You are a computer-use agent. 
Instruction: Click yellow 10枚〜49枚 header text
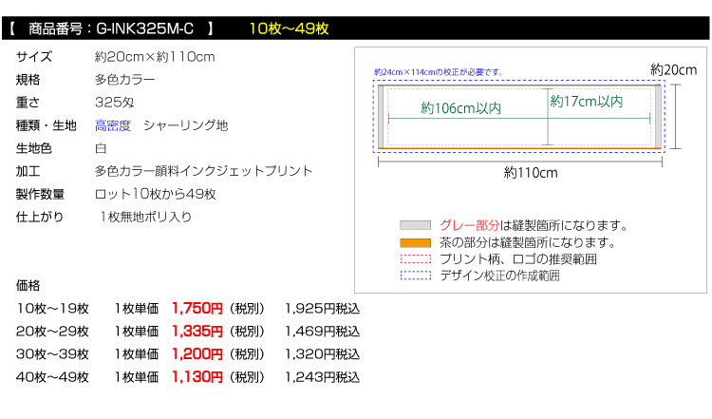pyautogui.click(x=289, y=29)
